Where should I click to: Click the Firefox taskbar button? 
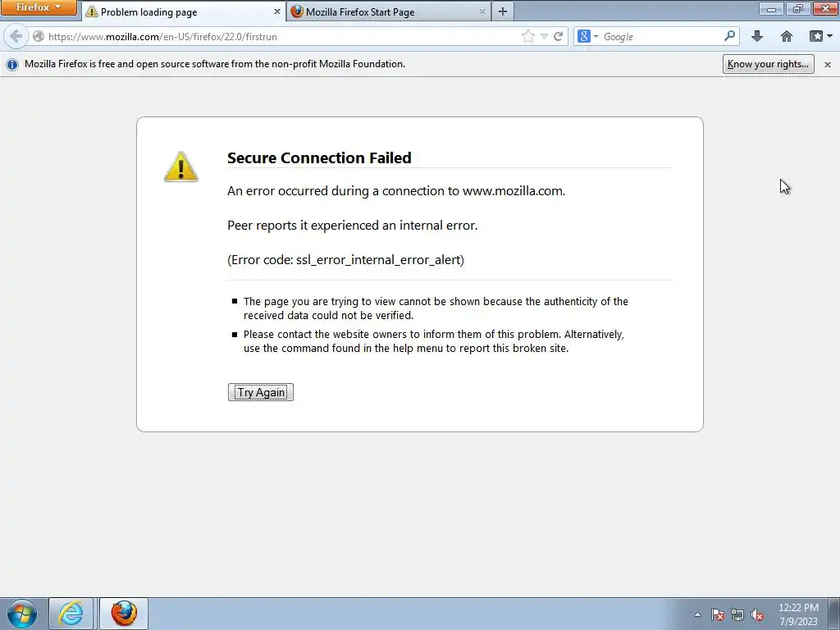(x=124, y=614)
